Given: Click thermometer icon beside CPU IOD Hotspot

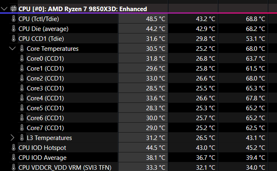Looking at the screenshot, I should click(14, 147).
